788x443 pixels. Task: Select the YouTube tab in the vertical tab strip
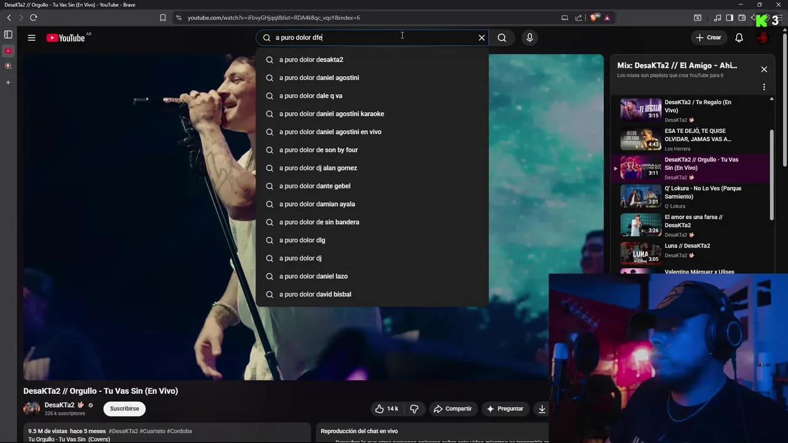point(8,50)
